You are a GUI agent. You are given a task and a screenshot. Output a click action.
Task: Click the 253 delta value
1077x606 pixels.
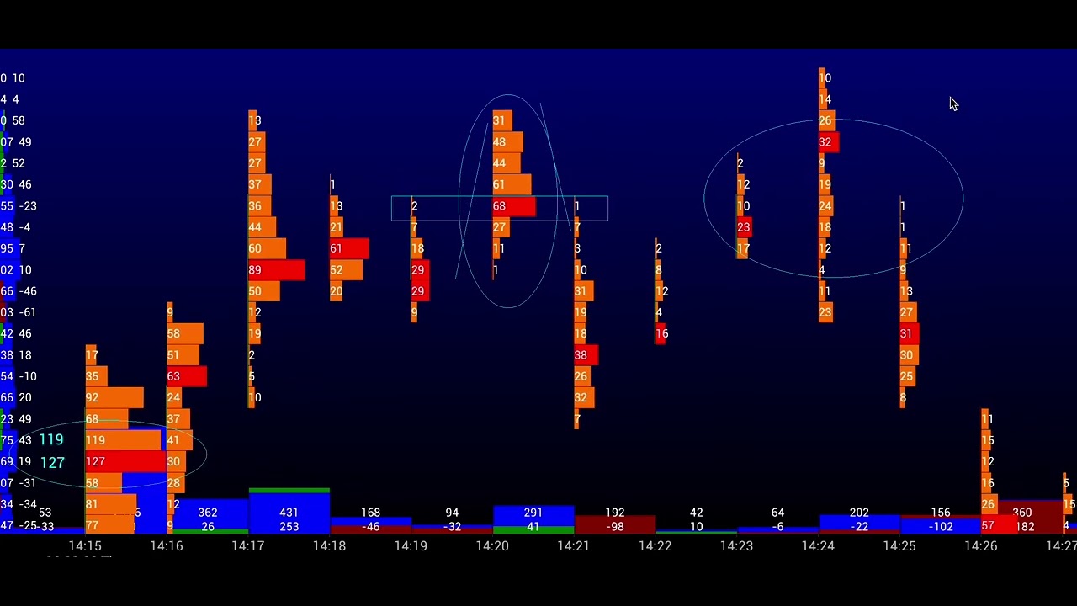pos(289,527)
